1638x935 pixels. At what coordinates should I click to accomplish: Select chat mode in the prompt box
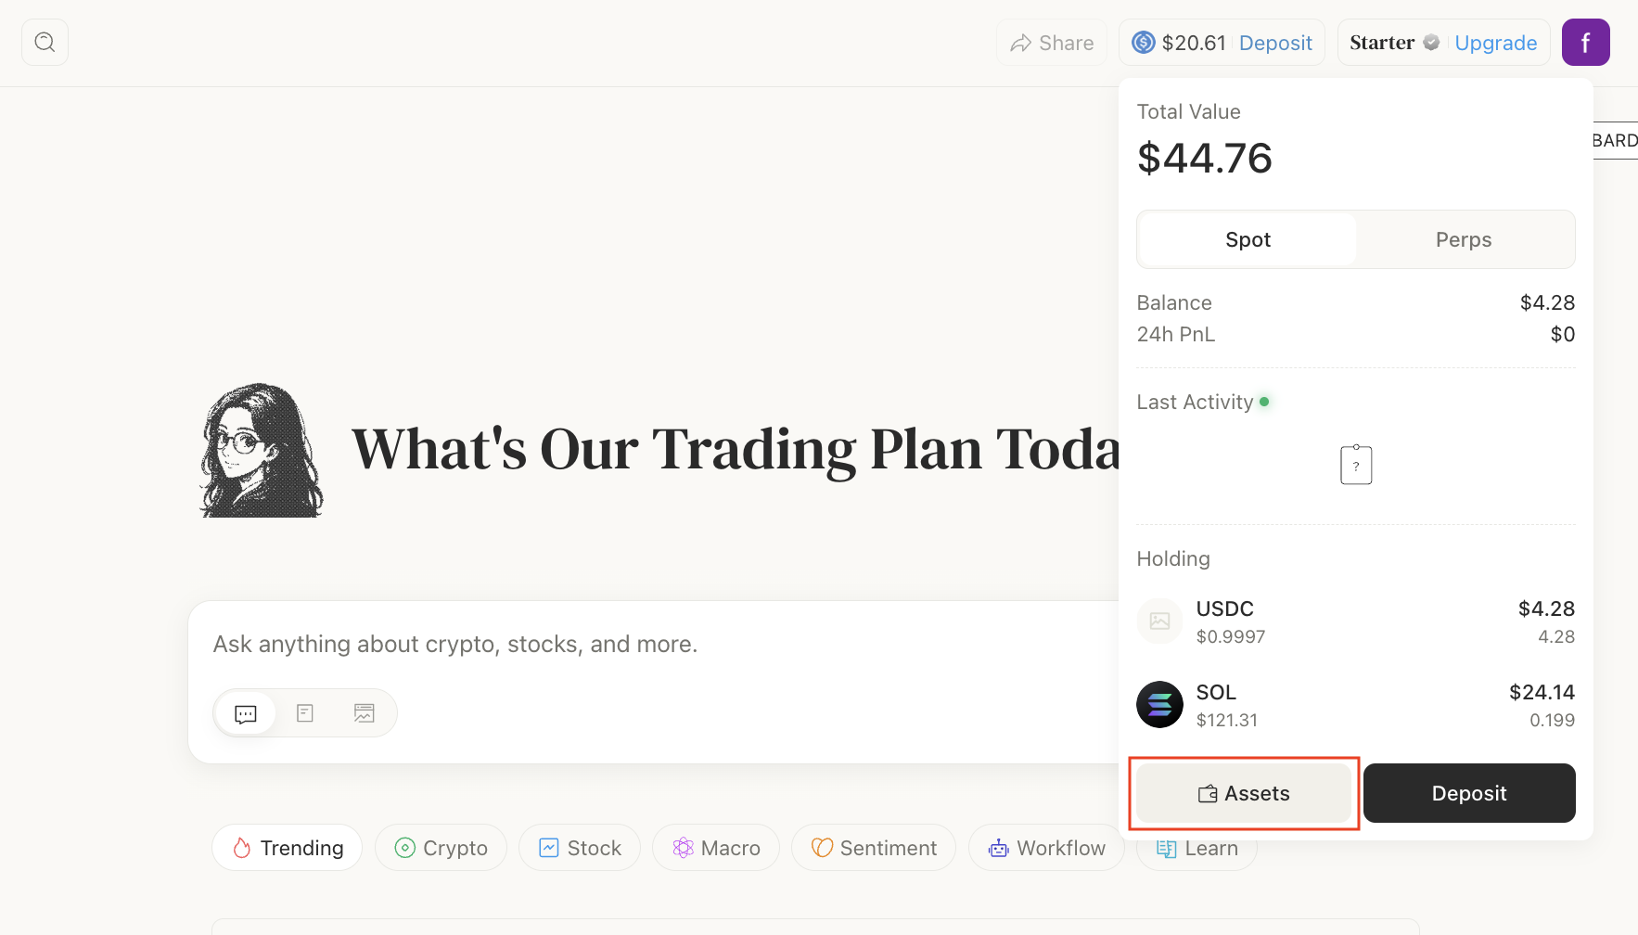(x=246, y=713)
